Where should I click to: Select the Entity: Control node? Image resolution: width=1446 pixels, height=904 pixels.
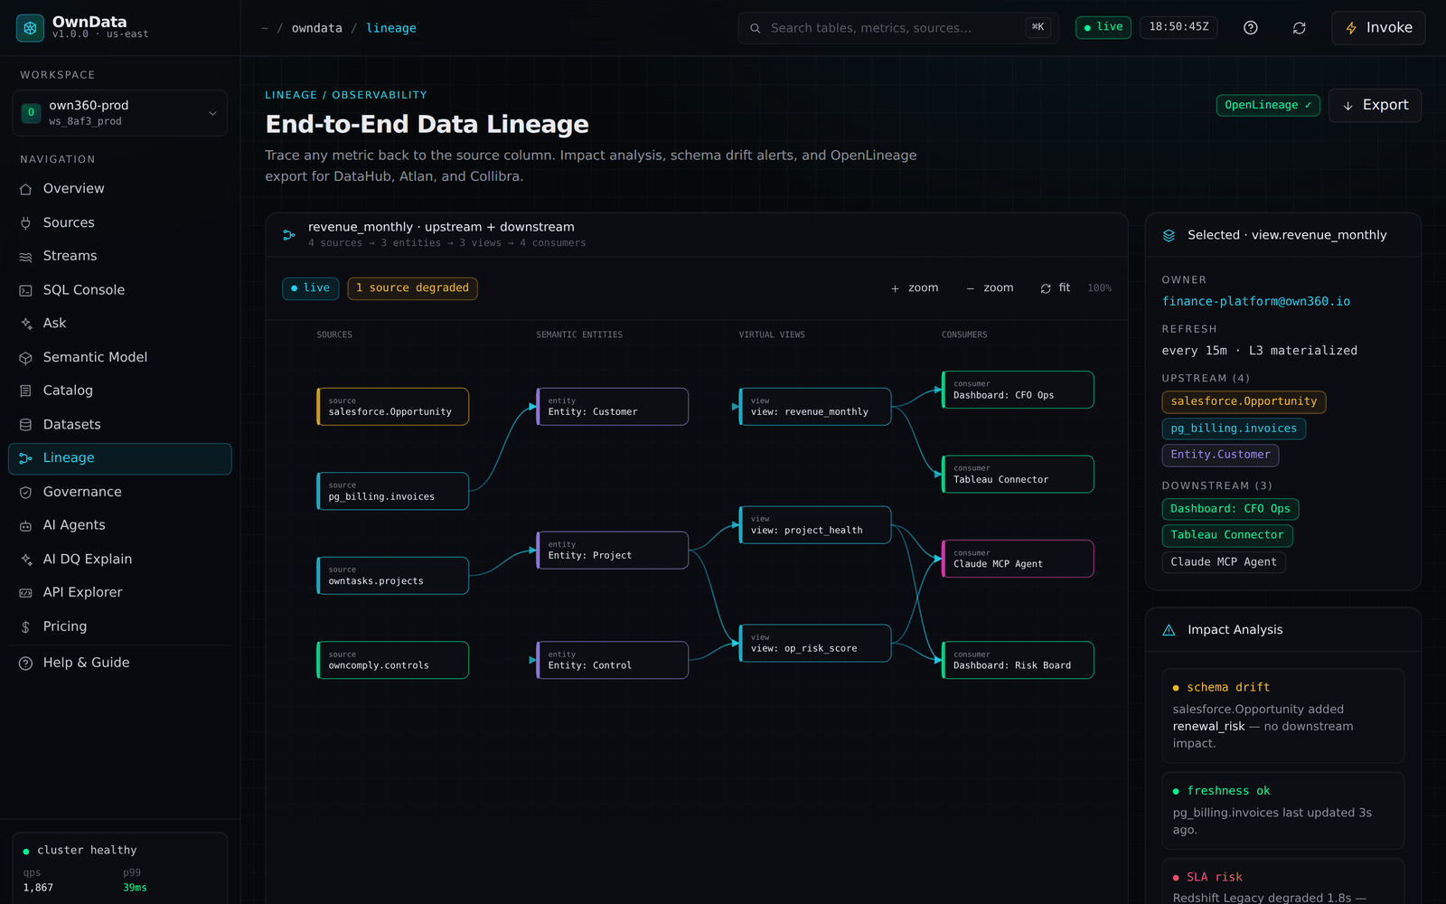[x=612, y=660]
